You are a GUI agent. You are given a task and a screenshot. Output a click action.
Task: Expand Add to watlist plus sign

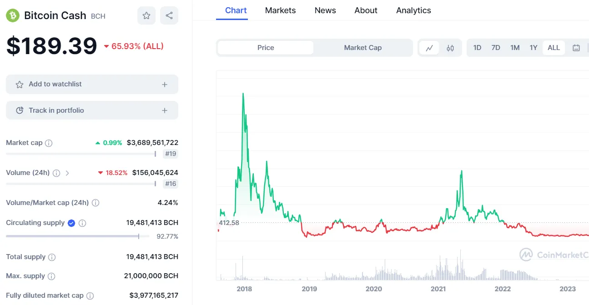[165, 85]
